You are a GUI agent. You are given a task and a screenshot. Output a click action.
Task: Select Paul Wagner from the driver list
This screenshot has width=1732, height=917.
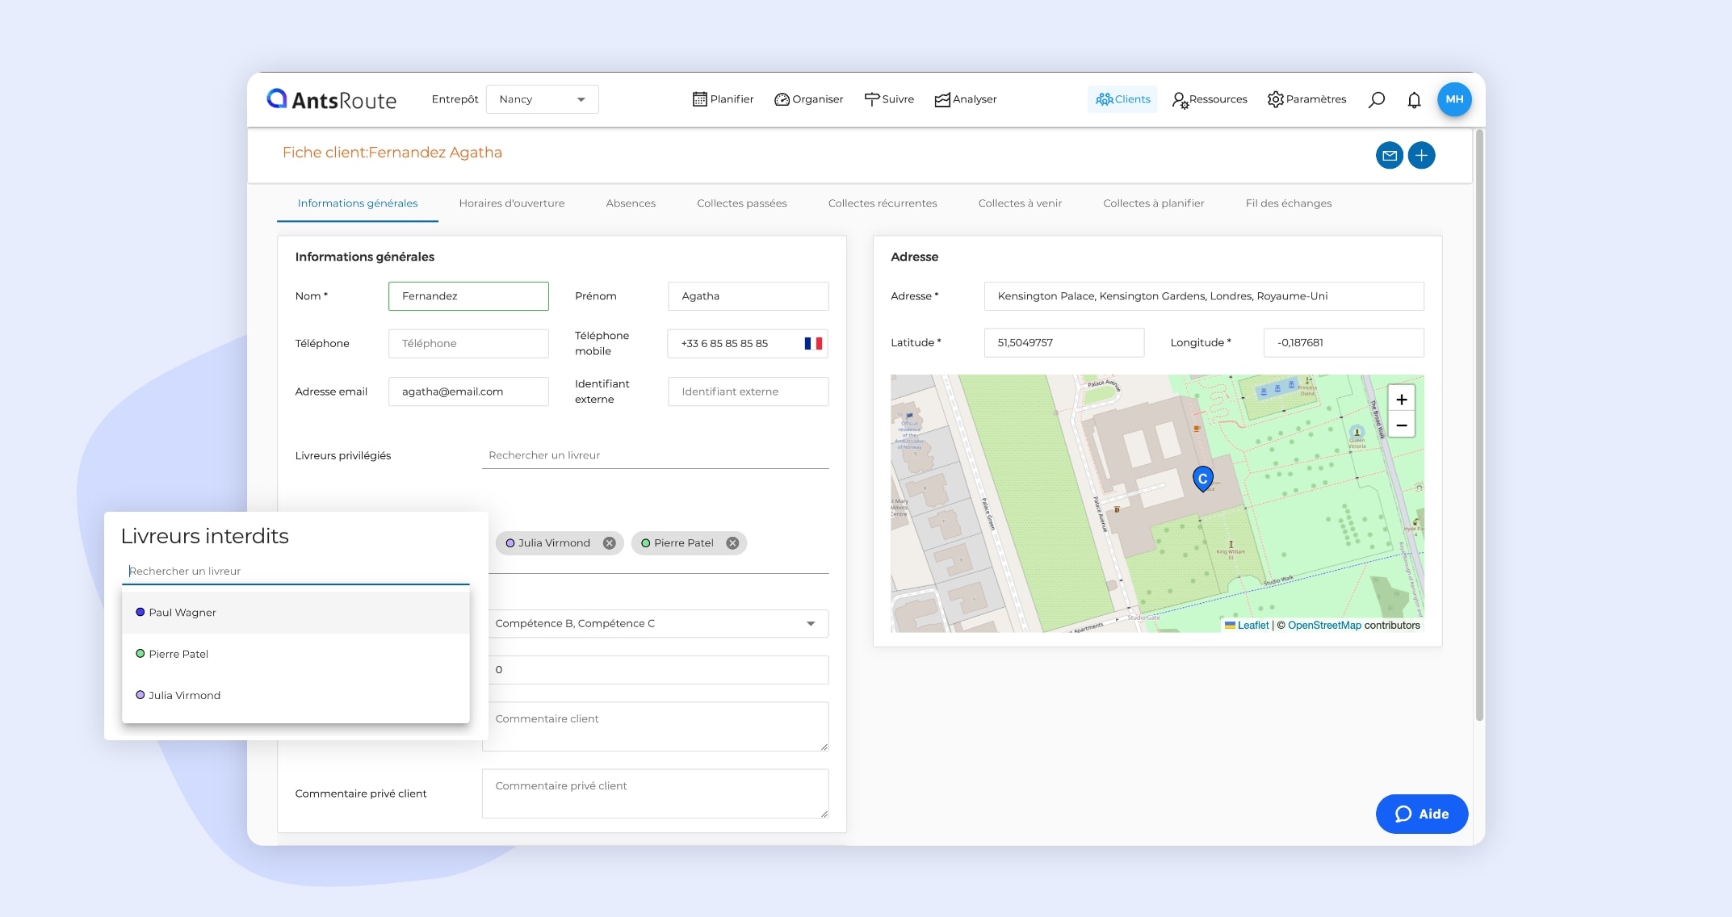pos(182,613)
